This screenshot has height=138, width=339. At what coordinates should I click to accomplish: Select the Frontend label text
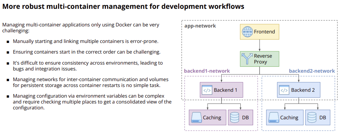pyautogui.click(x=264, y=32)
